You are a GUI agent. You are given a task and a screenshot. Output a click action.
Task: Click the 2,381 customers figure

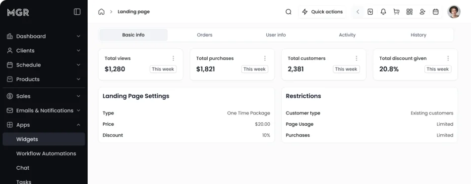click(296, 69)
